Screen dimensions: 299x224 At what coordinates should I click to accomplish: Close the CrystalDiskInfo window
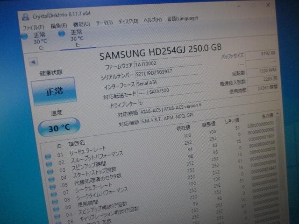click(x=268, y=5)
